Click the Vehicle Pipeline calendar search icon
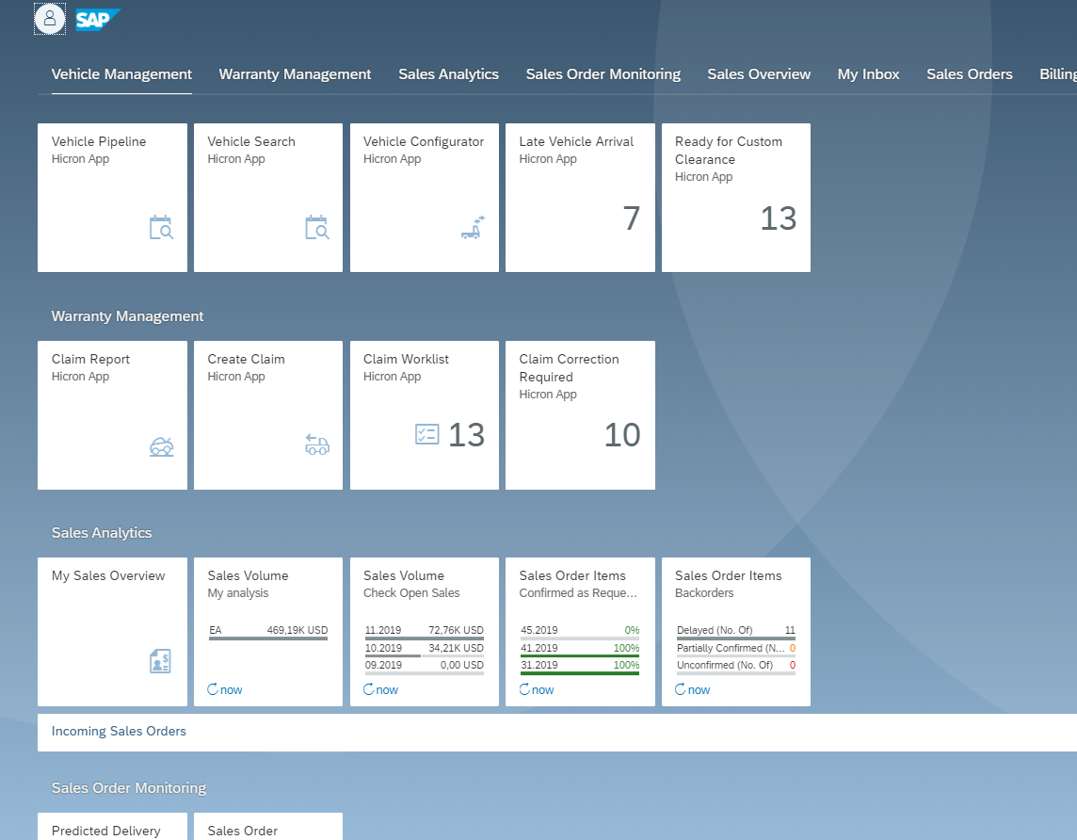Image resolution: width=1077 pixels, height=840 pixels. (161, 227)
